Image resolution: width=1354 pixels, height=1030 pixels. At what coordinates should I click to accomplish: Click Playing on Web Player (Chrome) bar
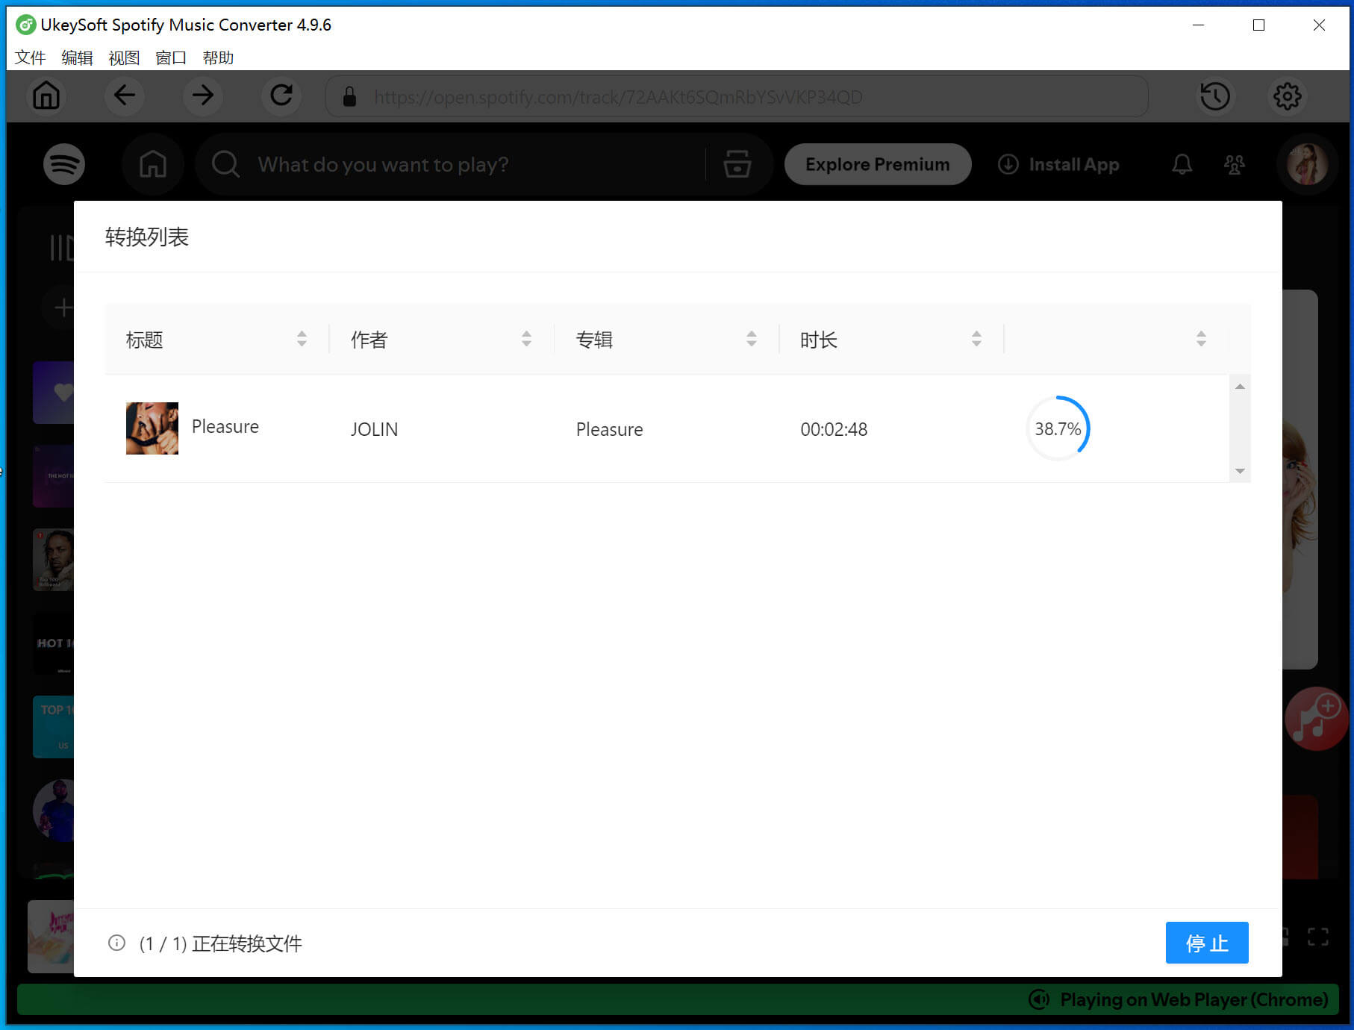click(x=677, y=999)
